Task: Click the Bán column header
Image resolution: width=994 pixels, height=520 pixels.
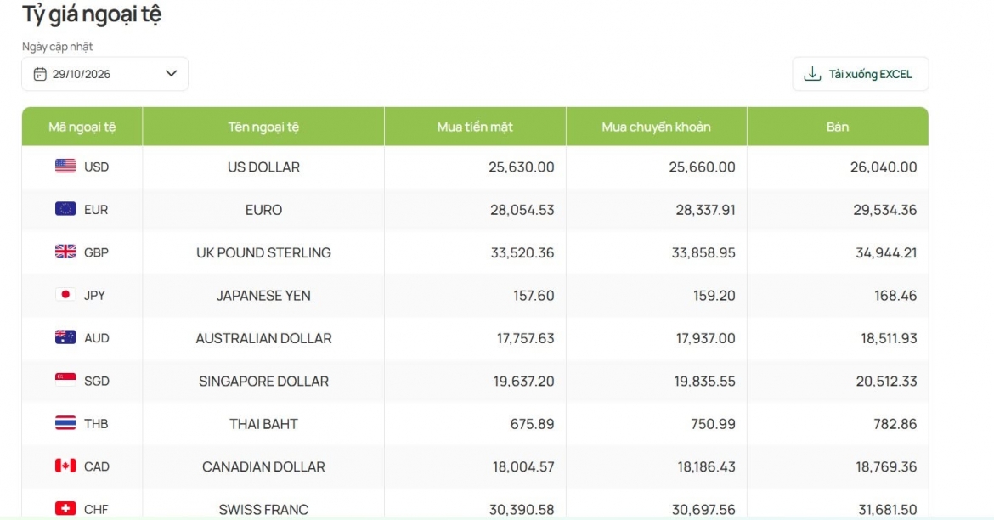Action: (838, 127)
